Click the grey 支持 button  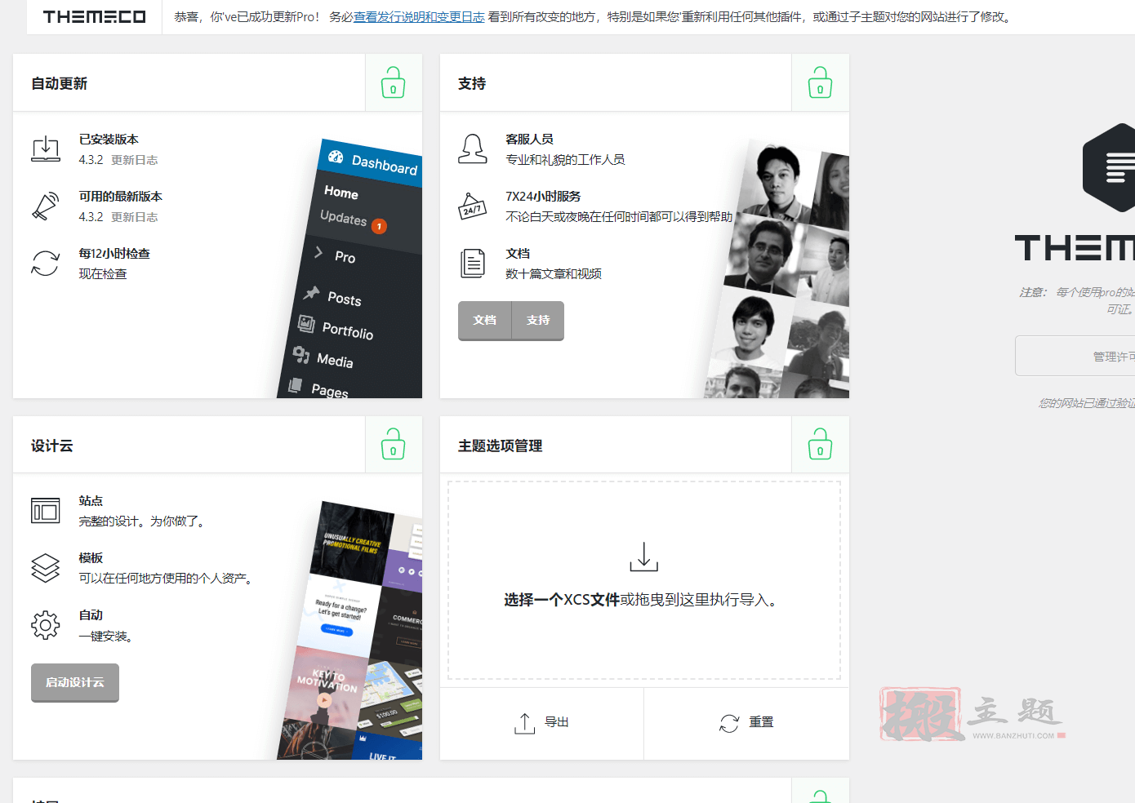[538, 320]
